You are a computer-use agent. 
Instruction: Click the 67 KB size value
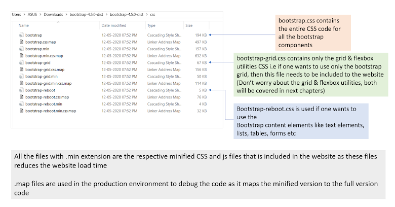[x=202, y=62]
